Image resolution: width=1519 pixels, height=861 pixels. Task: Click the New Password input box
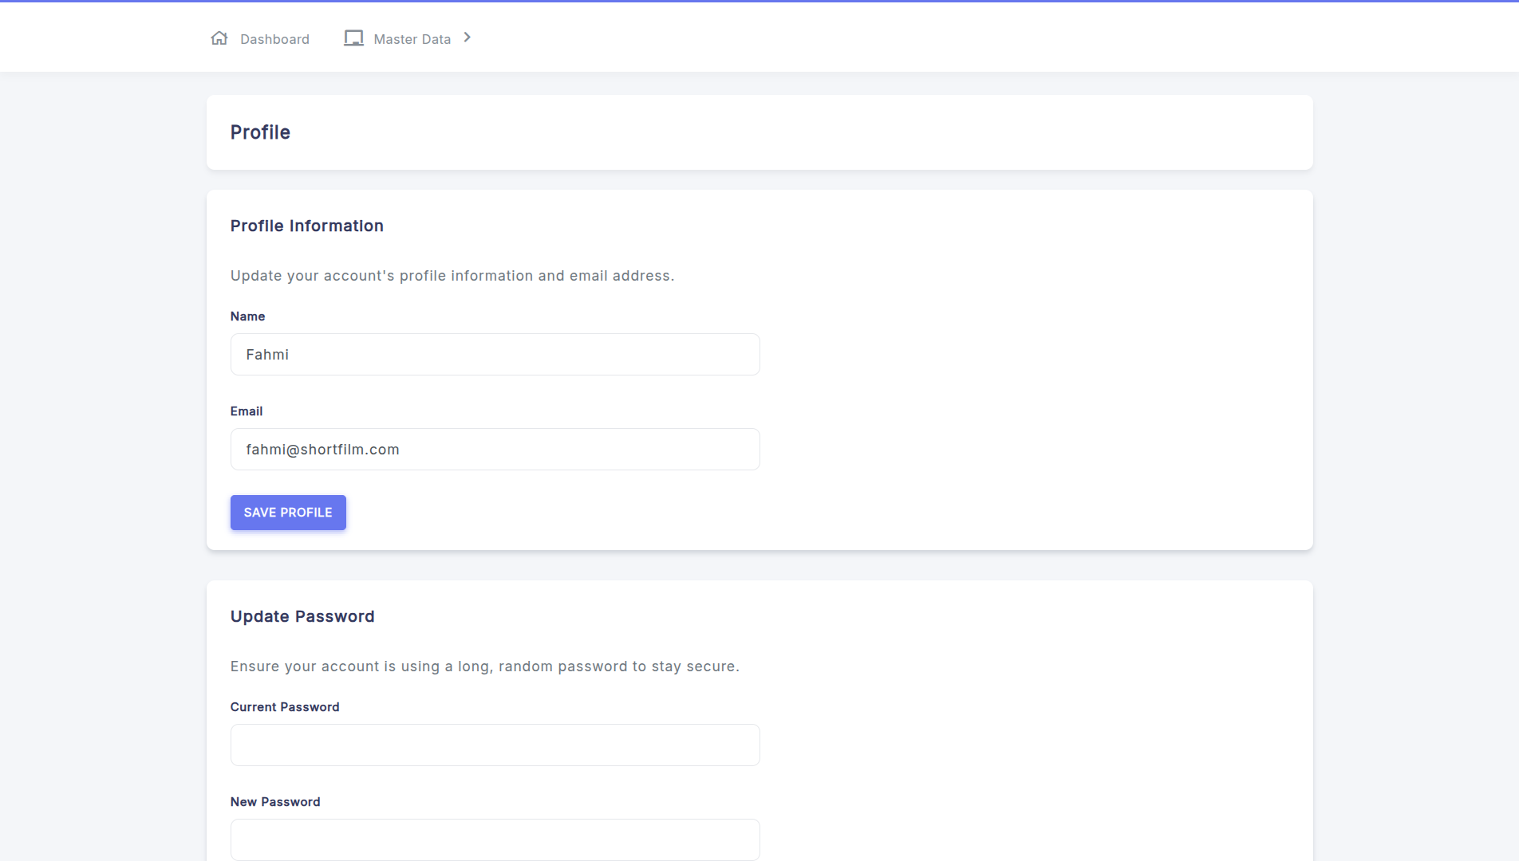click(x=495, y=839)
